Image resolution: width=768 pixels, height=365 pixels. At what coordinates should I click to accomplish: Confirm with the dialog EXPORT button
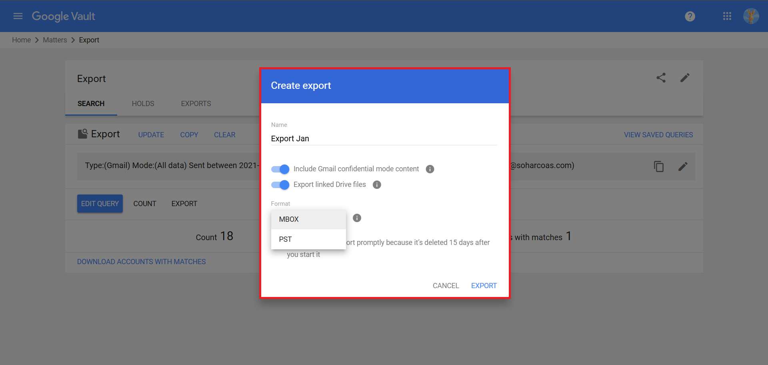pyautogui.click(x=484, y=286)
